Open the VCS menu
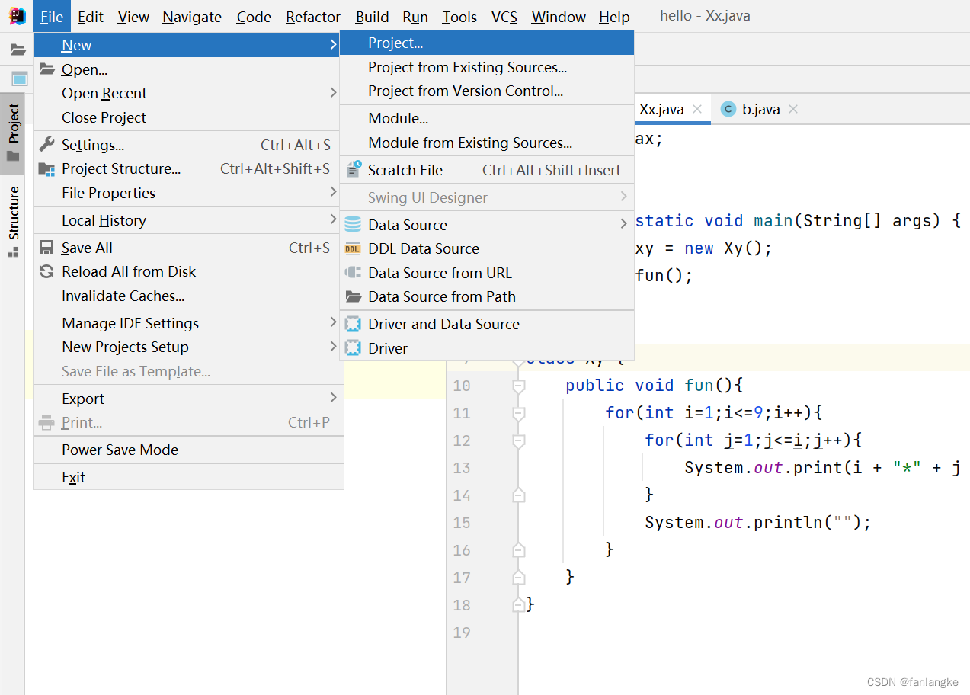970x695 pixels. point(504,17)
